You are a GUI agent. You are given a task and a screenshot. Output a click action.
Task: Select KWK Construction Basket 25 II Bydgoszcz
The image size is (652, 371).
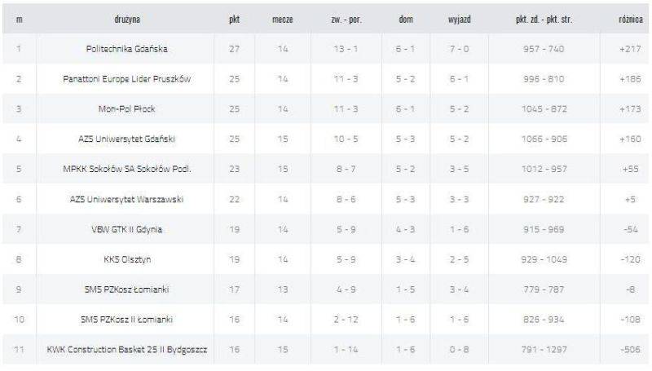[127, 349]
